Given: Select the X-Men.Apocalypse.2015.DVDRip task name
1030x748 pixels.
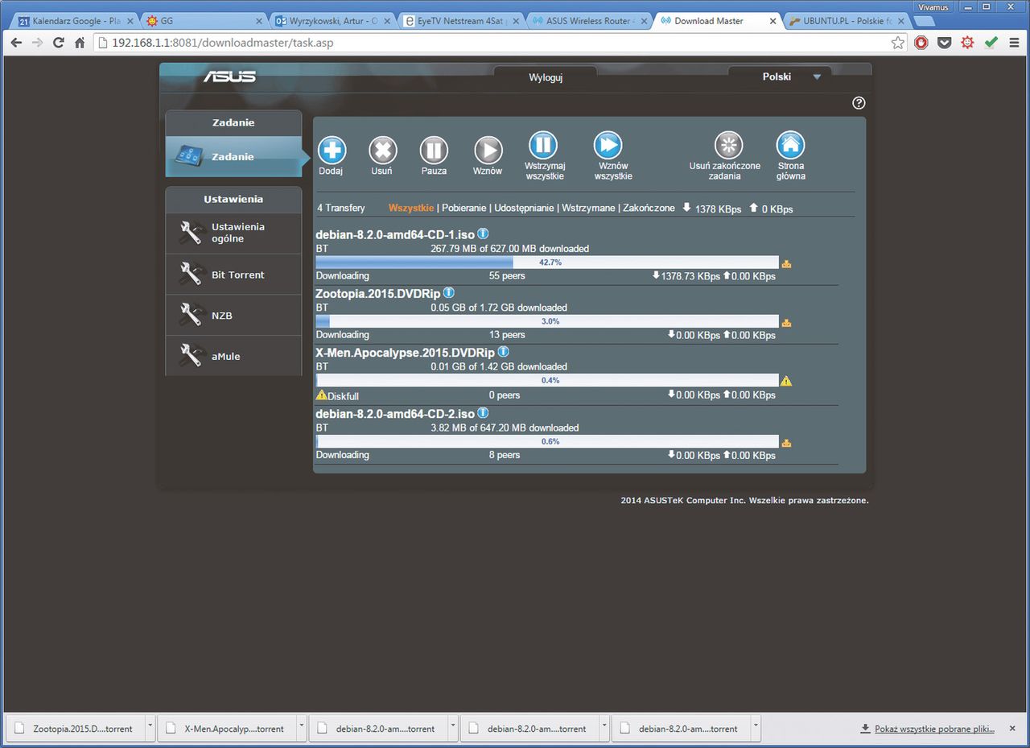Looking at the screenshot, I should 405,353.
